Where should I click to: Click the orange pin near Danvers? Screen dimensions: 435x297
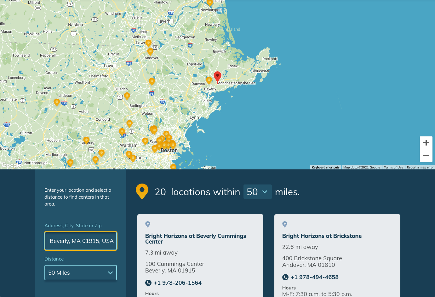click(x=209, y=80)
